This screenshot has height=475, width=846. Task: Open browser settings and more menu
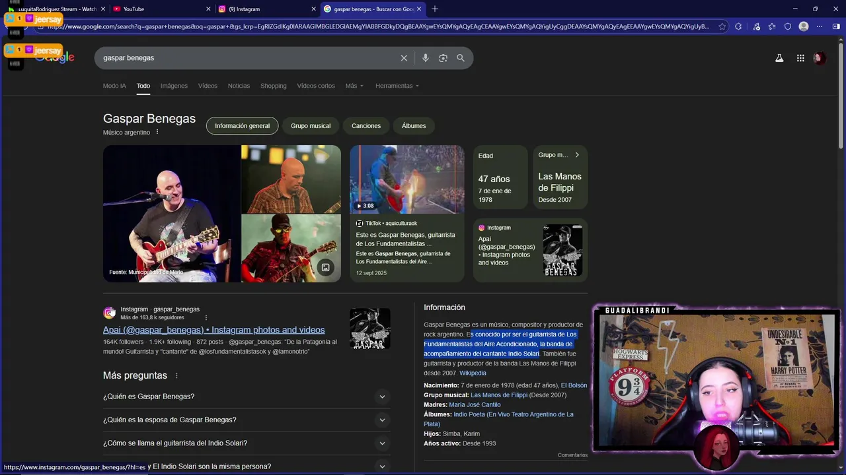(820, 26)
